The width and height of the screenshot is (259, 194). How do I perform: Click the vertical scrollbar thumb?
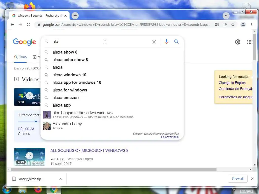point(254,47)
